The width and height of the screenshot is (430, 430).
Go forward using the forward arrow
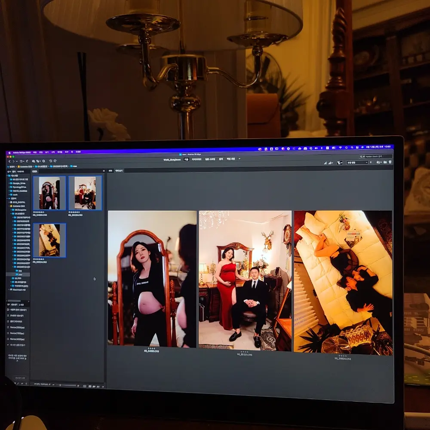click(x=13, y=161)
